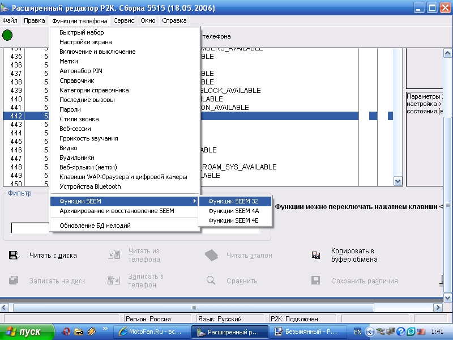The height and width of the screenshot is (340, 453).
Task: Open the Opera icon in quick launch
Action: point(66,331)
